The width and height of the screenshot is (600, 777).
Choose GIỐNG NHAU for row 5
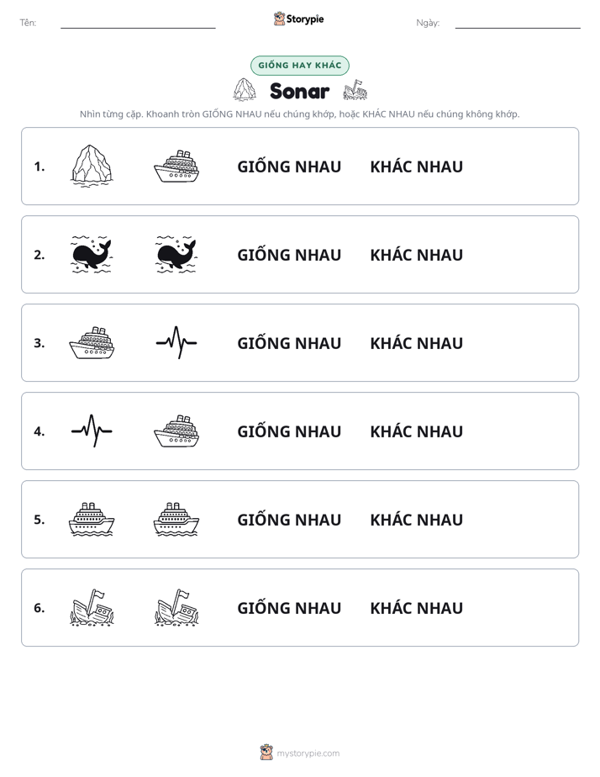click(x=289, y=520)
